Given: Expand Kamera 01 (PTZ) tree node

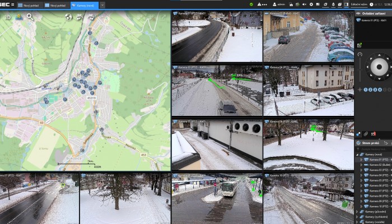Looking at the screenshot, I should point(361,160).
